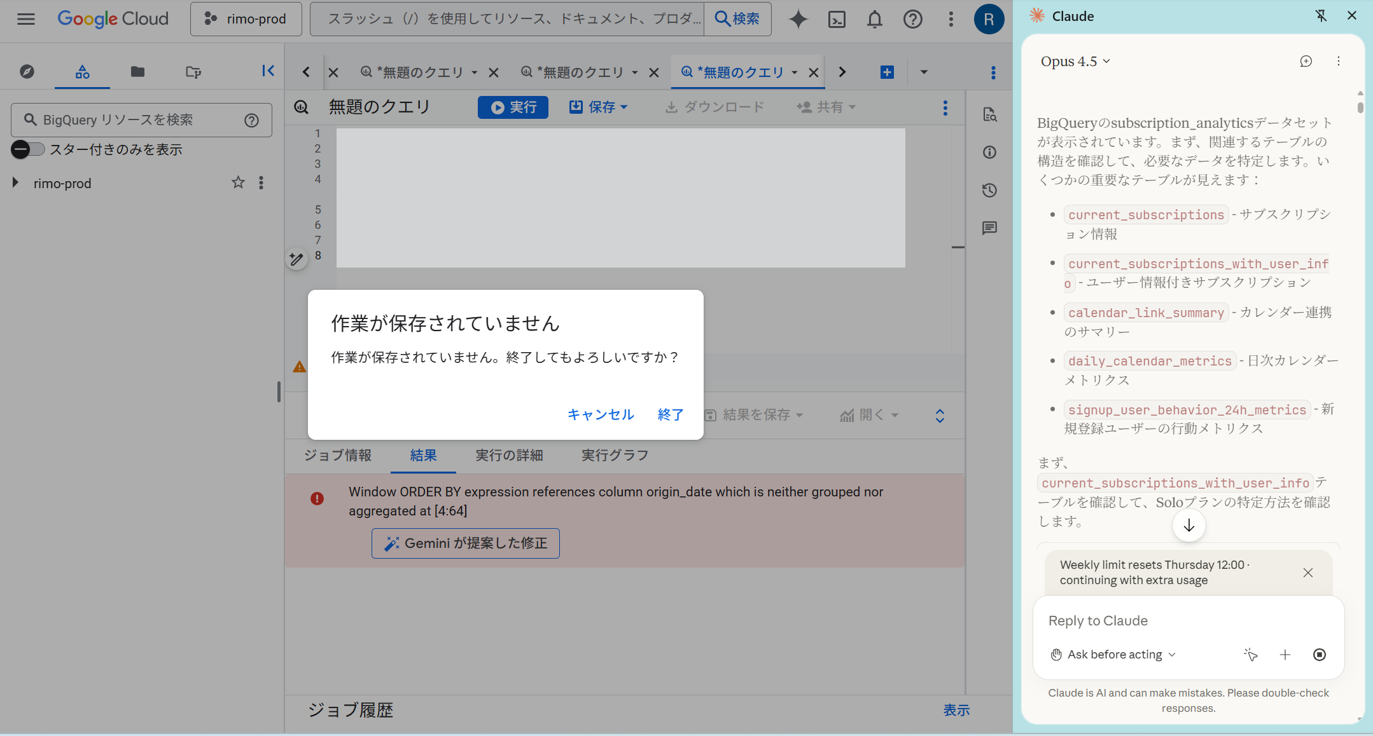Expand the rimo-prod tree node

coord(16,183)
